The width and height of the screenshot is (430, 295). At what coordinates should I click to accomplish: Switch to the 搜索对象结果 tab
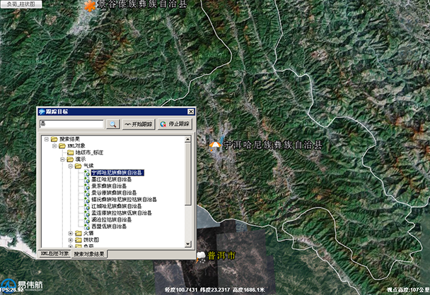[x=89, y=253]
